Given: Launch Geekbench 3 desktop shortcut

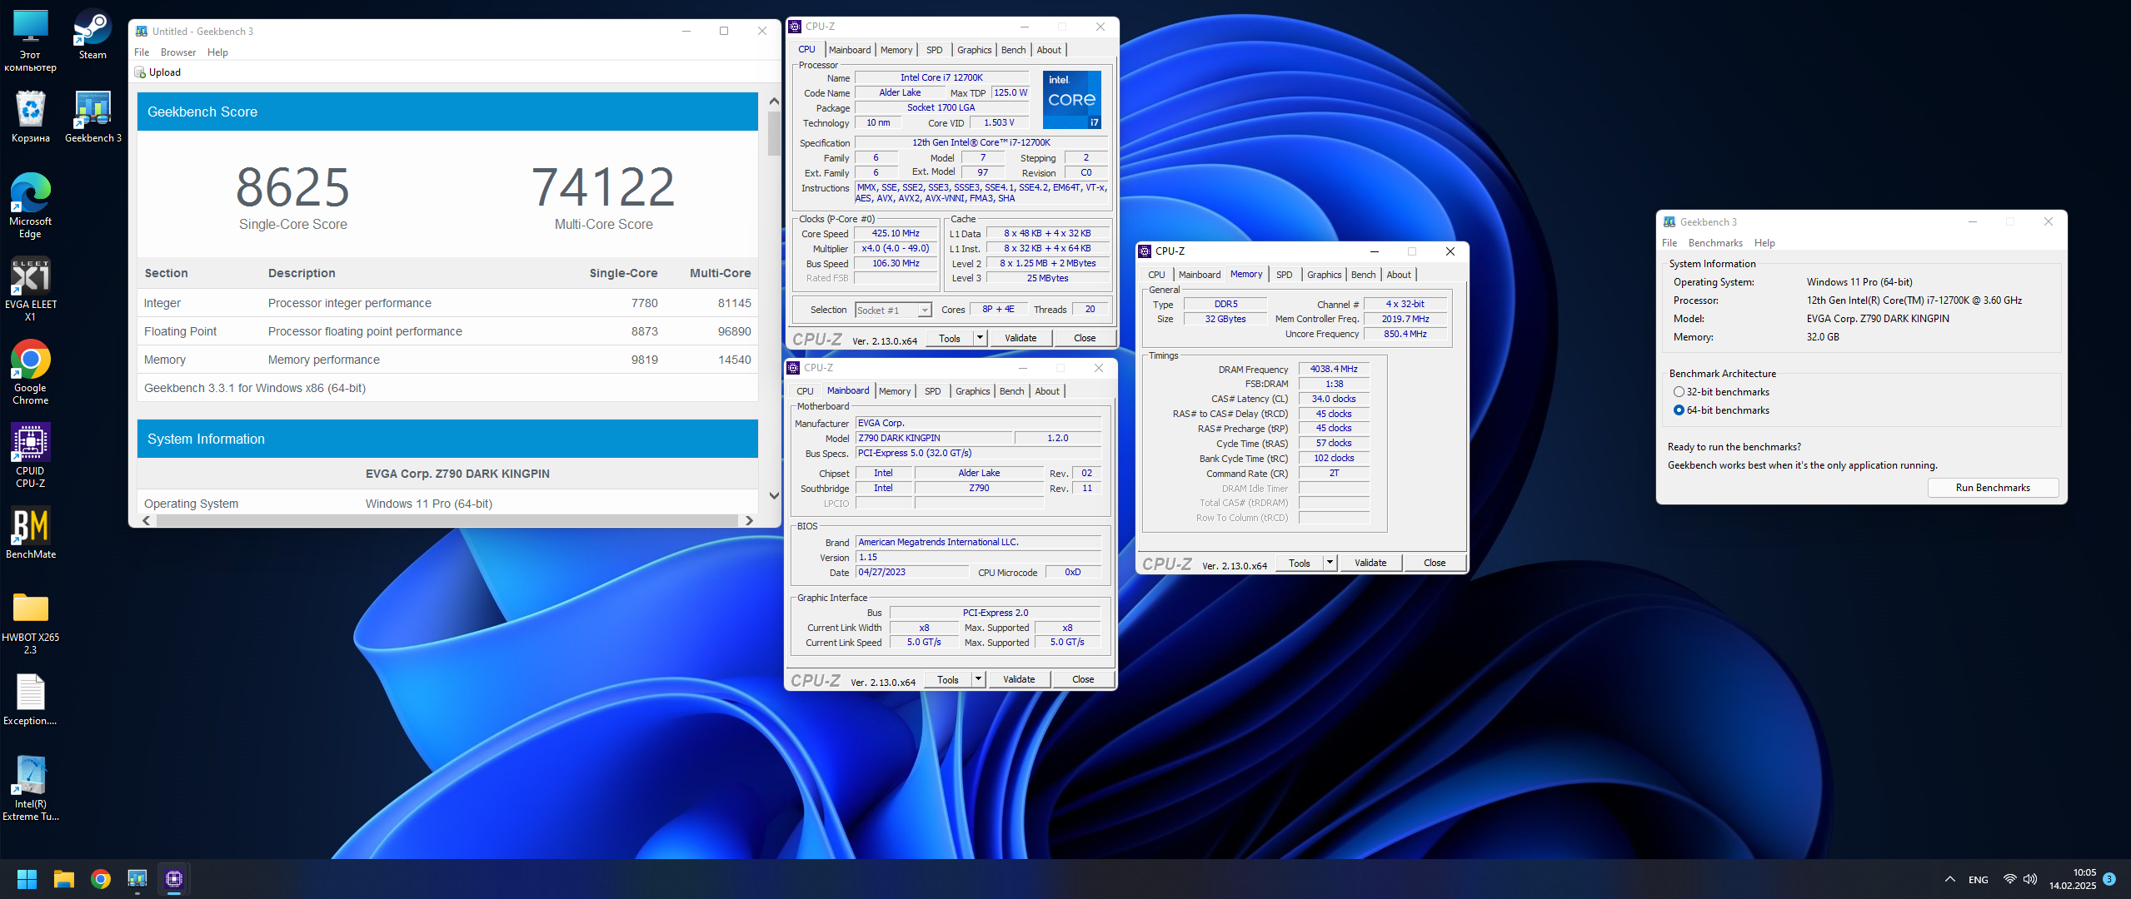Looking at the screenshot, I should pos(93,117).
